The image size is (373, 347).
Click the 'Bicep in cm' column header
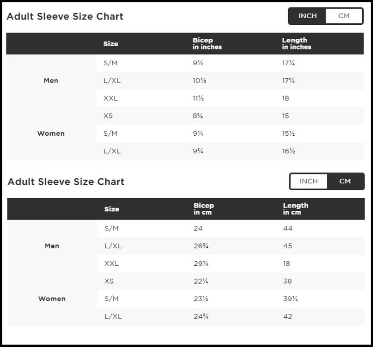click(204, 208)
